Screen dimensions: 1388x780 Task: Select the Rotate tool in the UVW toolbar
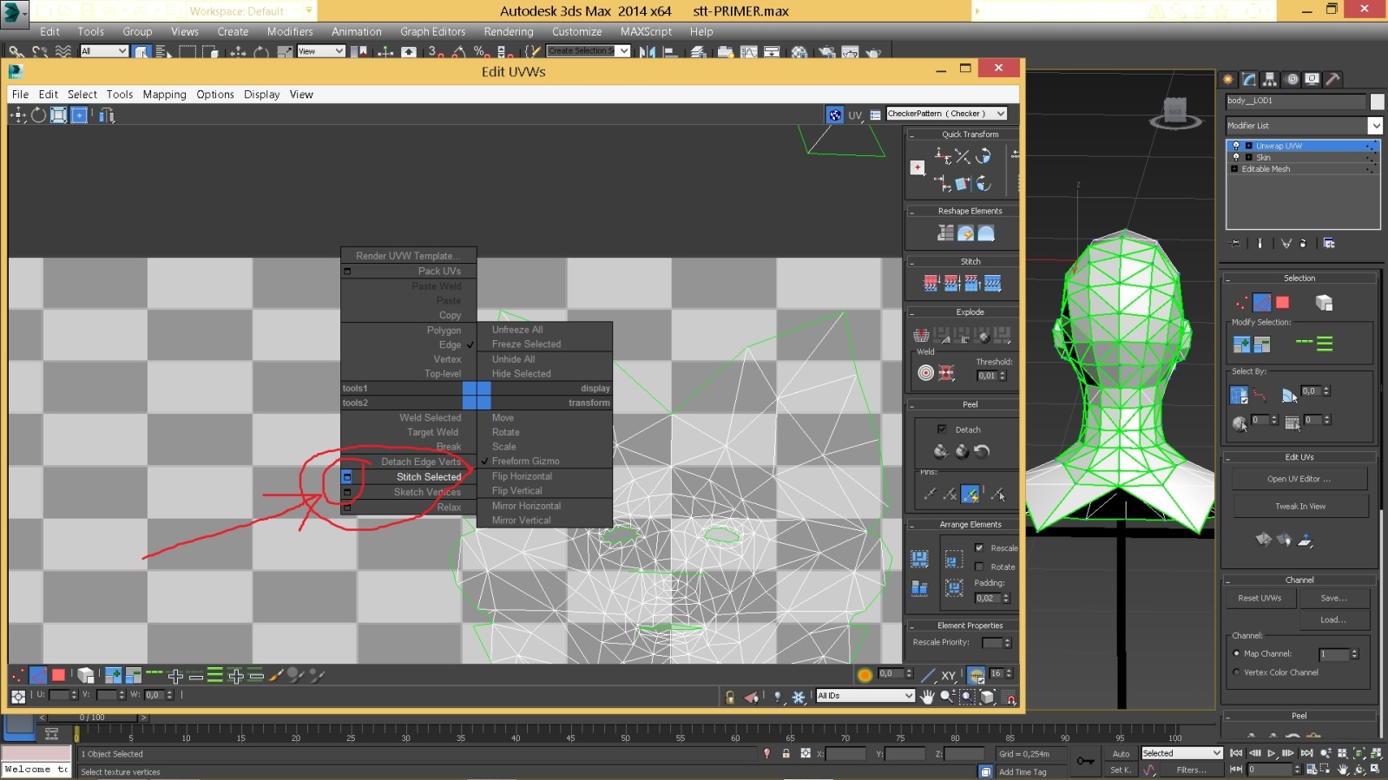(38, 115)
